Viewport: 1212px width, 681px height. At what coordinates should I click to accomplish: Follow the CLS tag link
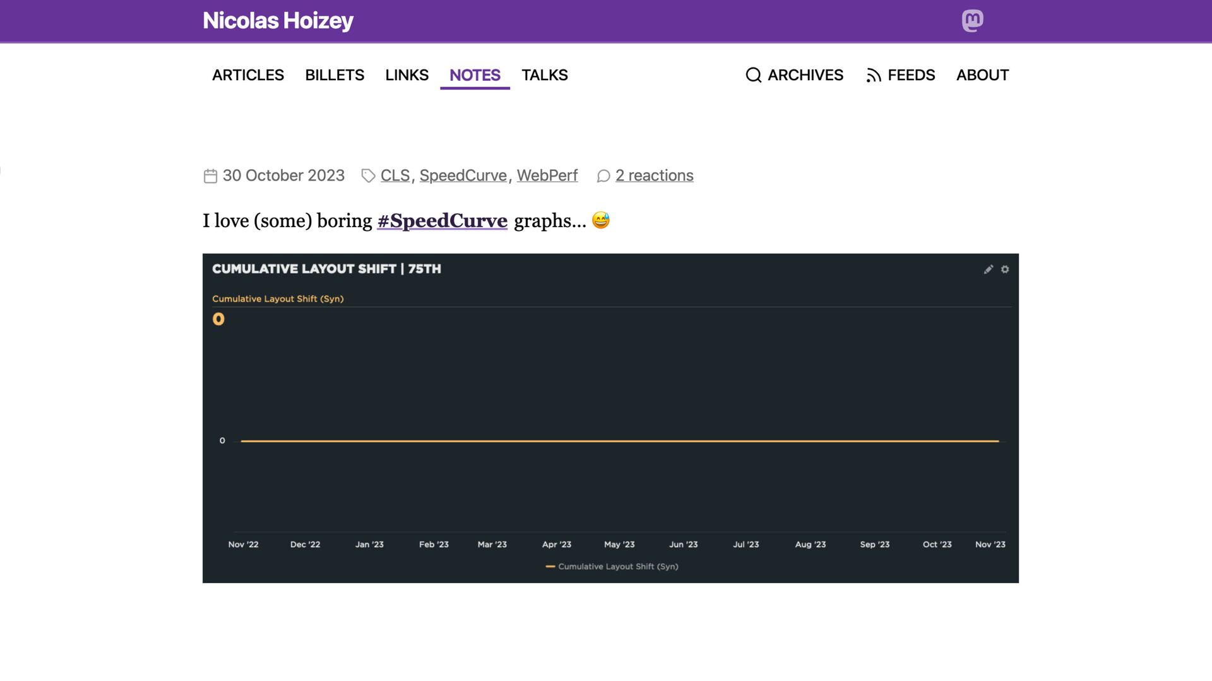pyautogui.click(x=395, y=175)
